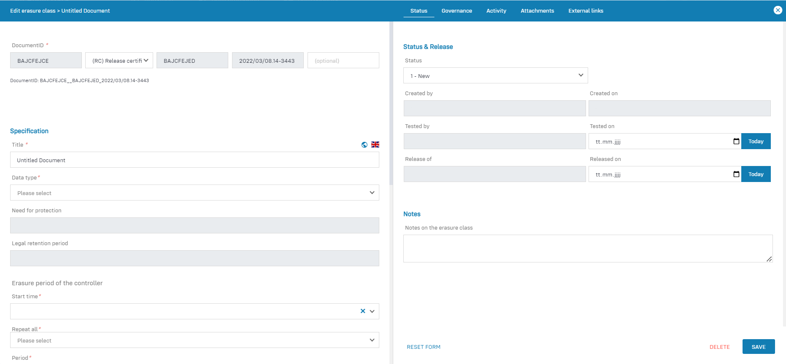Image resolution: width=786 pixels, height=364 pixels.
Task: Go to the External links tab
Action: [586, 11]
